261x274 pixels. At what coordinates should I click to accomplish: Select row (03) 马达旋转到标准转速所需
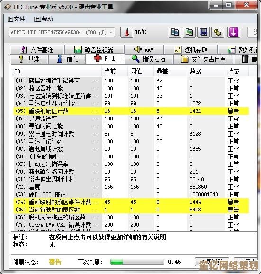(x=131, y=96)
